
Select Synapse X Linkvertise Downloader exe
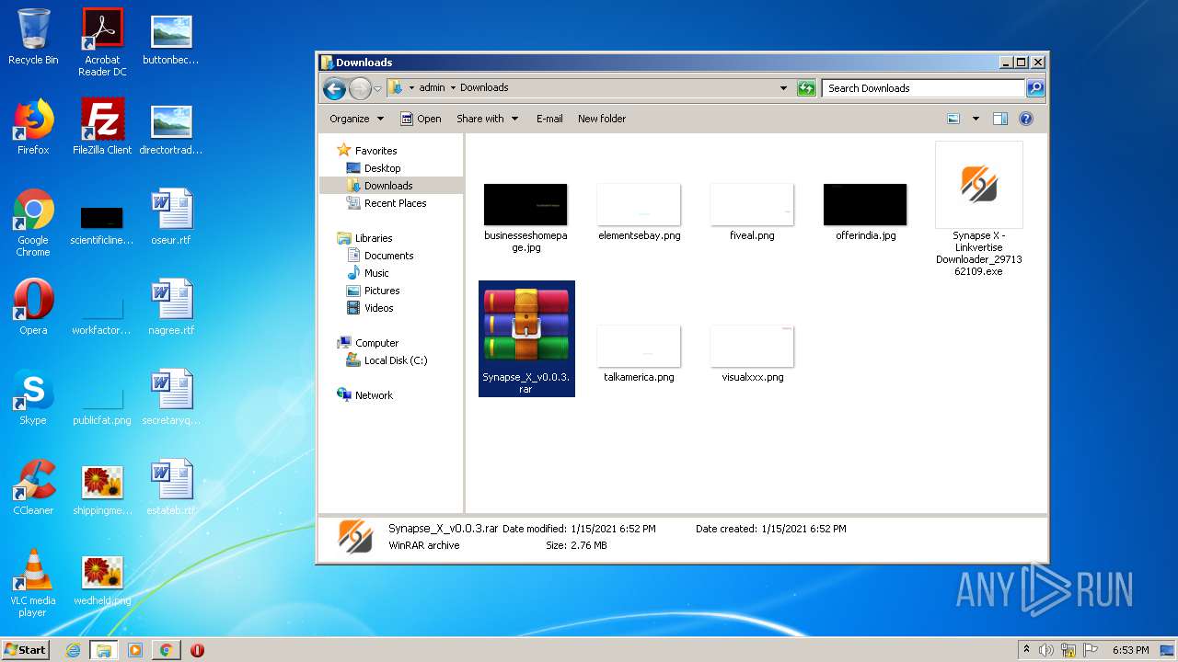point(978,210)
